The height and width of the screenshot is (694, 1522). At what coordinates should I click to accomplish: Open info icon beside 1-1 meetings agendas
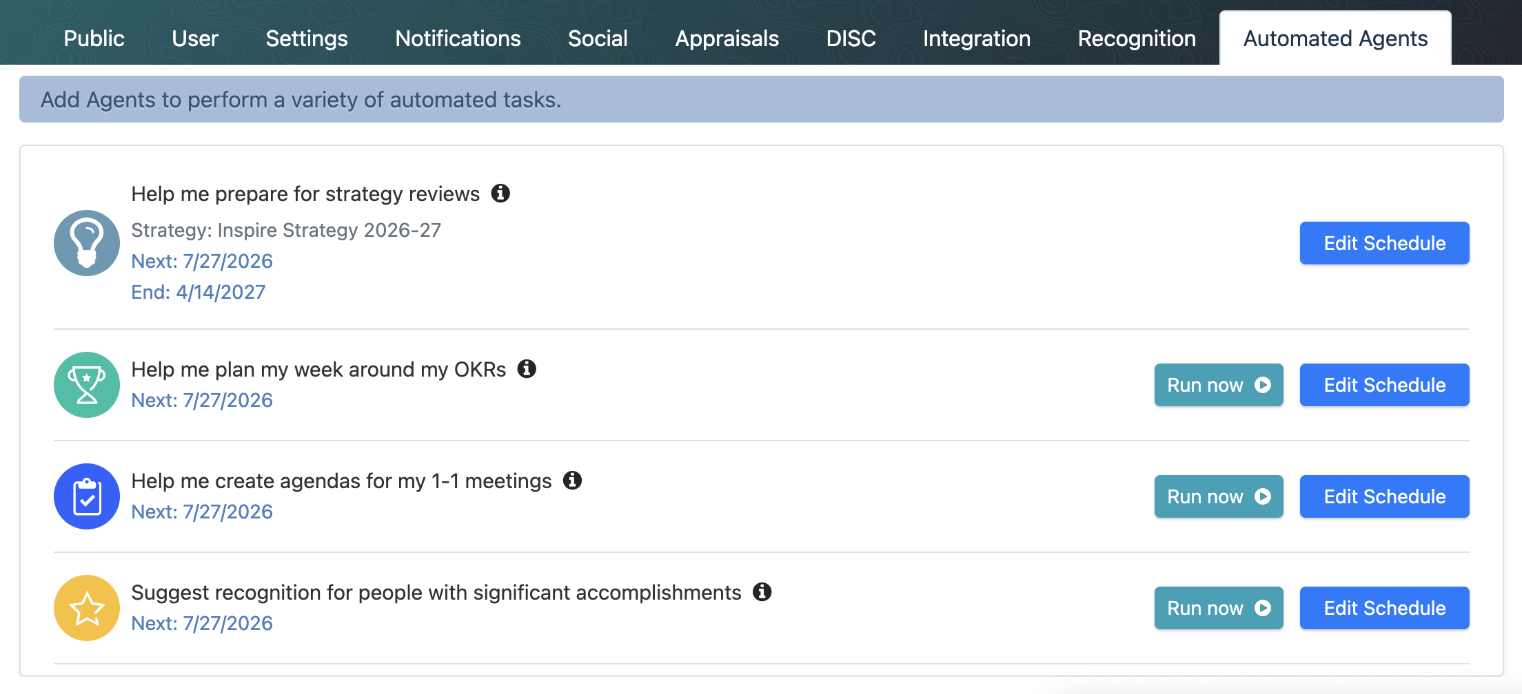[572, 481]
